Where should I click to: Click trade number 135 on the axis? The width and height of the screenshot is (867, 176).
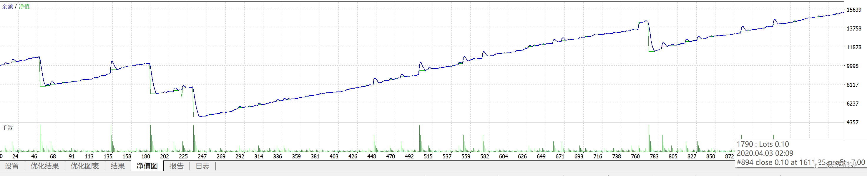point(108,156)
